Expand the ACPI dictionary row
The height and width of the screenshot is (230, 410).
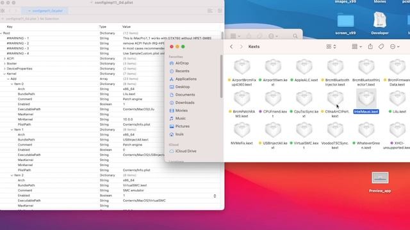click(4, 58)
